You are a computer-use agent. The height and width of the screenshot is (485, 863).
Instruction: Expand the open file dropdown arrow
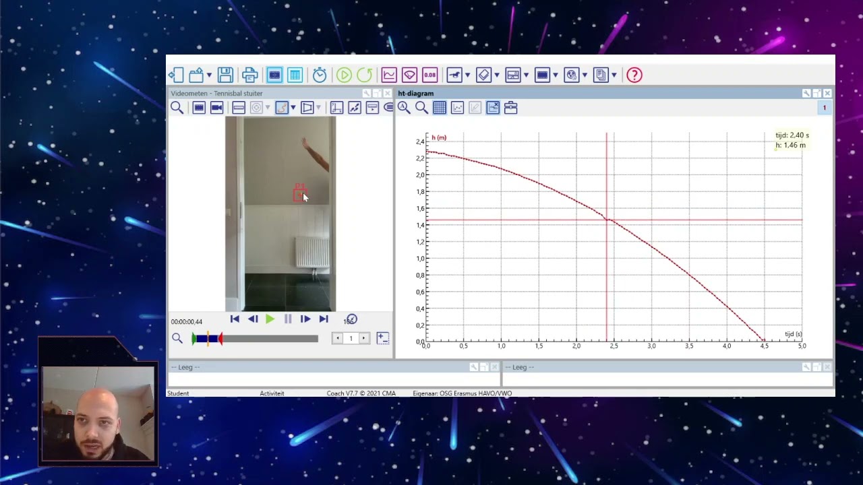tap(209, 75)
